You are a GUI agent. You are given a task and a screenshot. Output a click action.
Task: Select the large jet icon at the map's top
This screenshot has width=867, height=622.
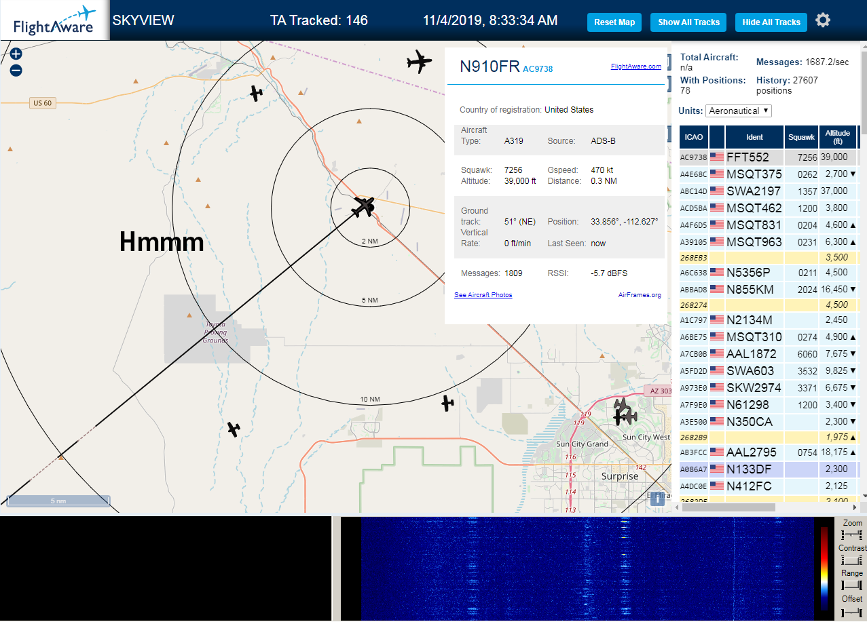pos(419,62)
